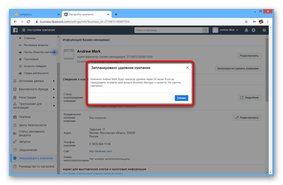Open the Chrome profile avatar
This screenshot has width=283, height=185.
pos(261,22)
